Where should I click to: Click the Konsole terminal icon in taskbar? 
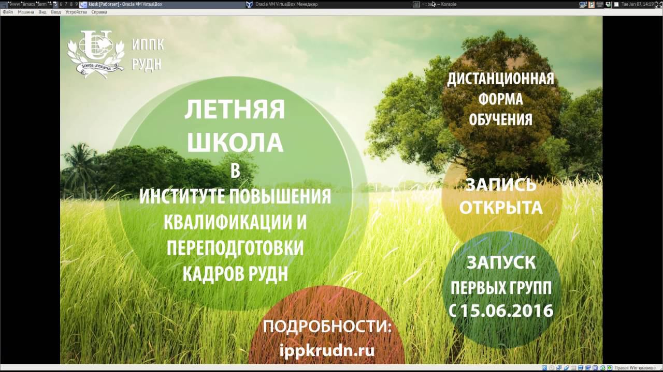click(x=416, y=4)
